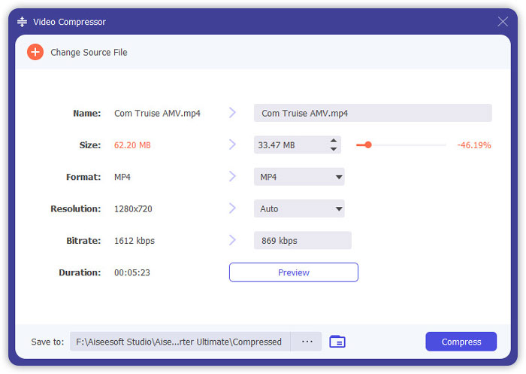The image size is (526, 374).
Task: Click the arrow chevron beside the Resolution row
Action: 232,208
